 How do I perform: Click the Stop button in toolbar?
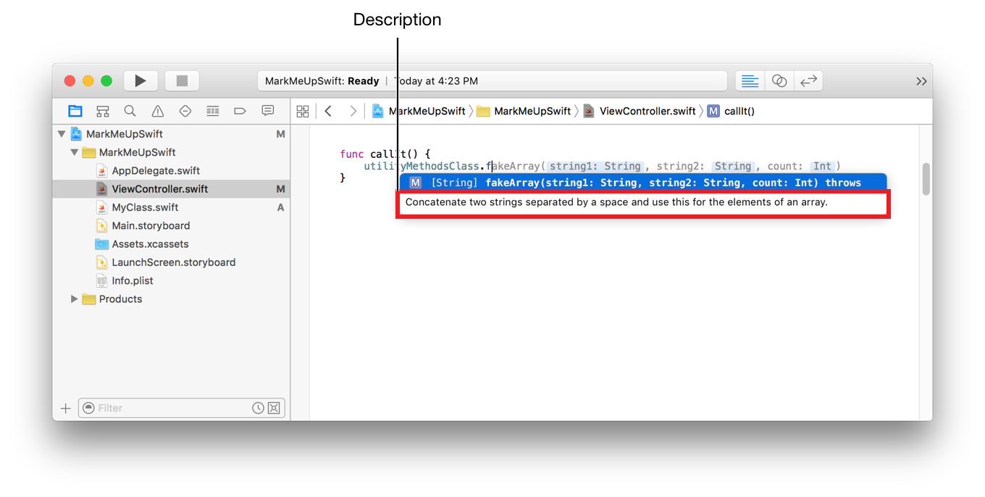[x=182, y=81]
